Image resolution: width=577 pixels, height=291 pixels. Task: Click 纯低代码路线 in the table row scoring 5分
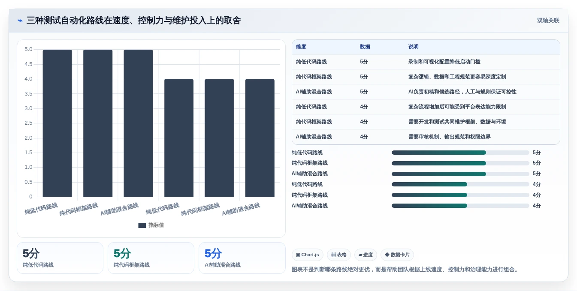[x=311, y=62]
